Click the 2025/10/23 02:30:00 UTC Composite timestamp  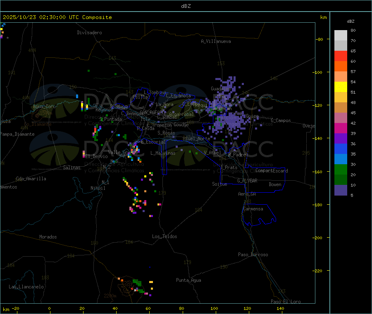pyautogui.click(x=57, y=17)
